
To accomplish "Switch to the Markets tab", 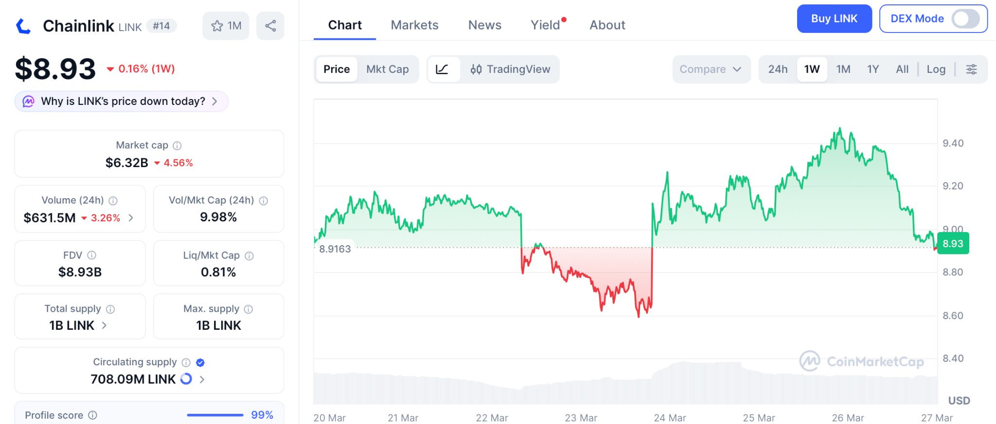I will 414,25.
